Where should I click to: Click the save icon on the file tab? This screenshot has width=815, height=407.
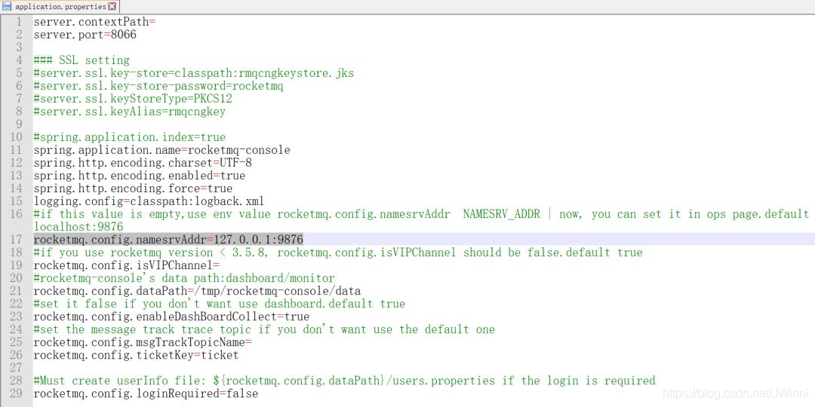[x=8, y=7]
